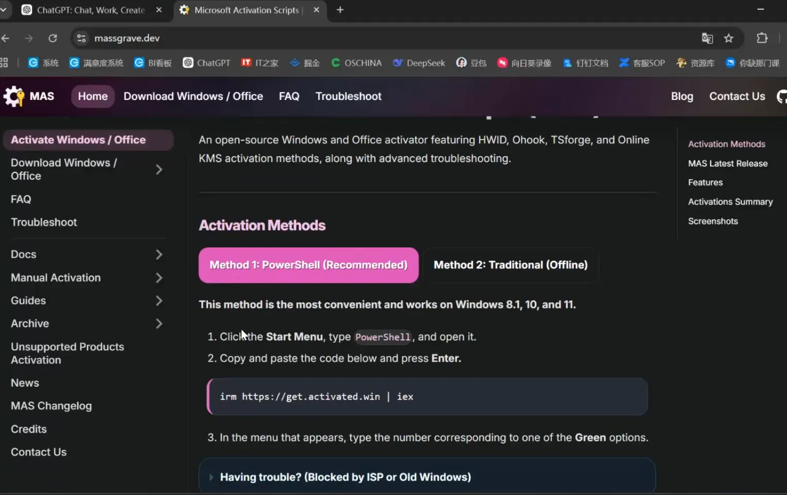
Task: Open the OSCHINA bookmark
Action: (x=356, y=63)
